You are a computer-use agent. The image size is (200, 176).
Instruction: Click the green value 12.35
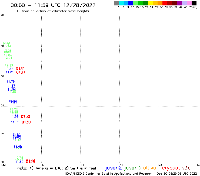[12, 92]
